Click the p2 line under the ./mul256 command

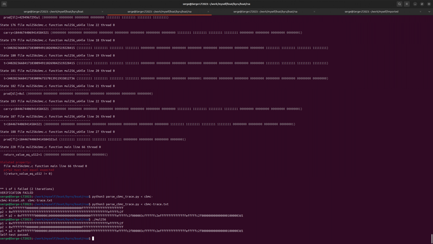[62, 227]
